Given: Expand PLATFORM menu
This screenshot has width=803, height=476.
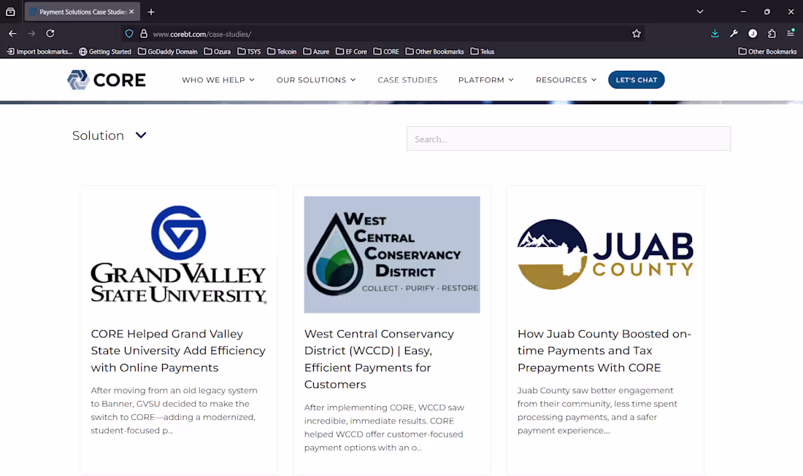Looking at the screenshot, I should [486, 79].
